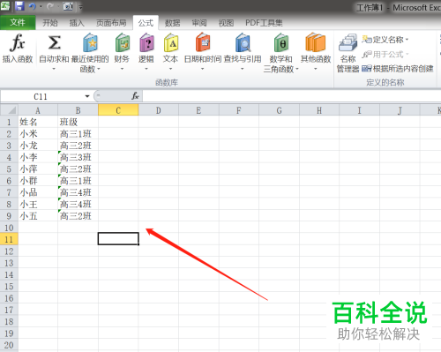Open Customize Quick Access Toolbar dropdown
Image resolution: width=441 pixels, height=352 pixels.
tap(80, 7)
